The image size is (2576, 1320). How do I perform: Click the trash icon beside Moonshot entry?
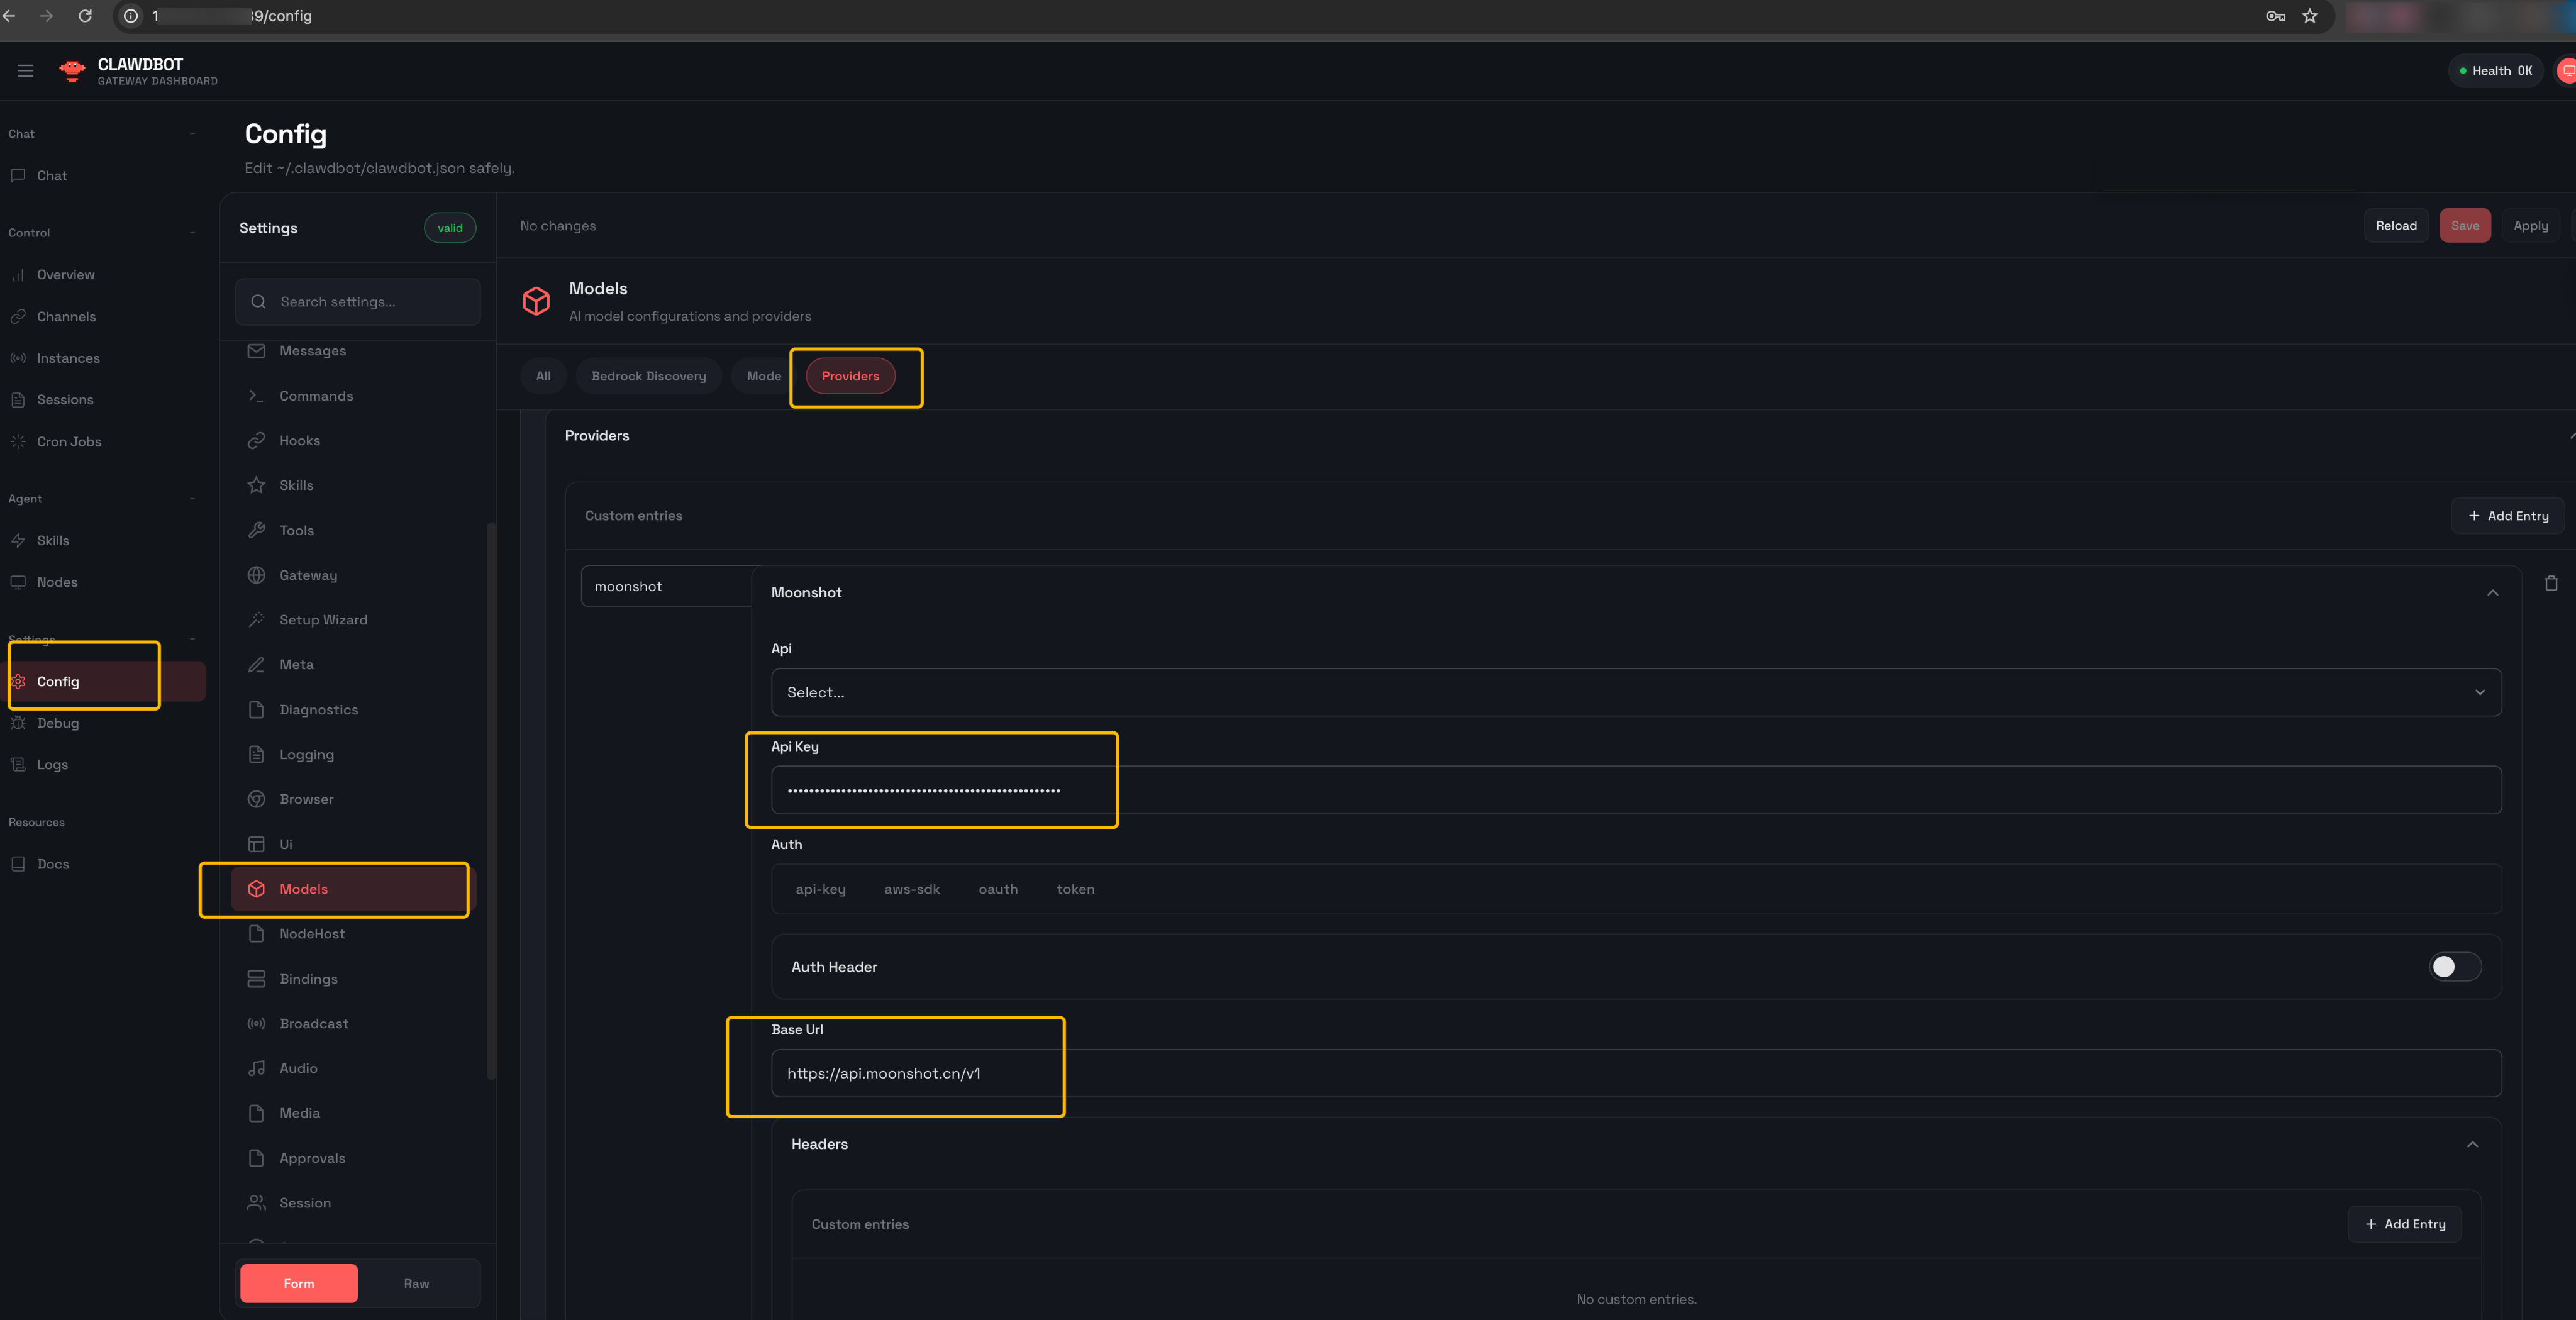click(x=2551, y=583)
